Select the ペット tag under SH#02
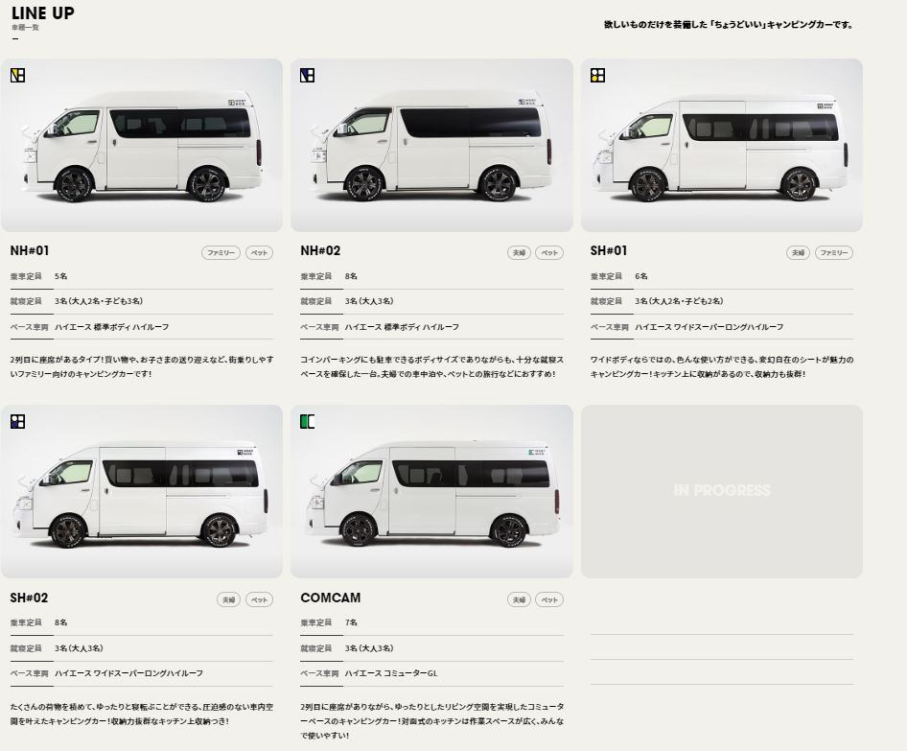Image resolution: width=907 pixels, height=751 pixels. coord(259,600)
